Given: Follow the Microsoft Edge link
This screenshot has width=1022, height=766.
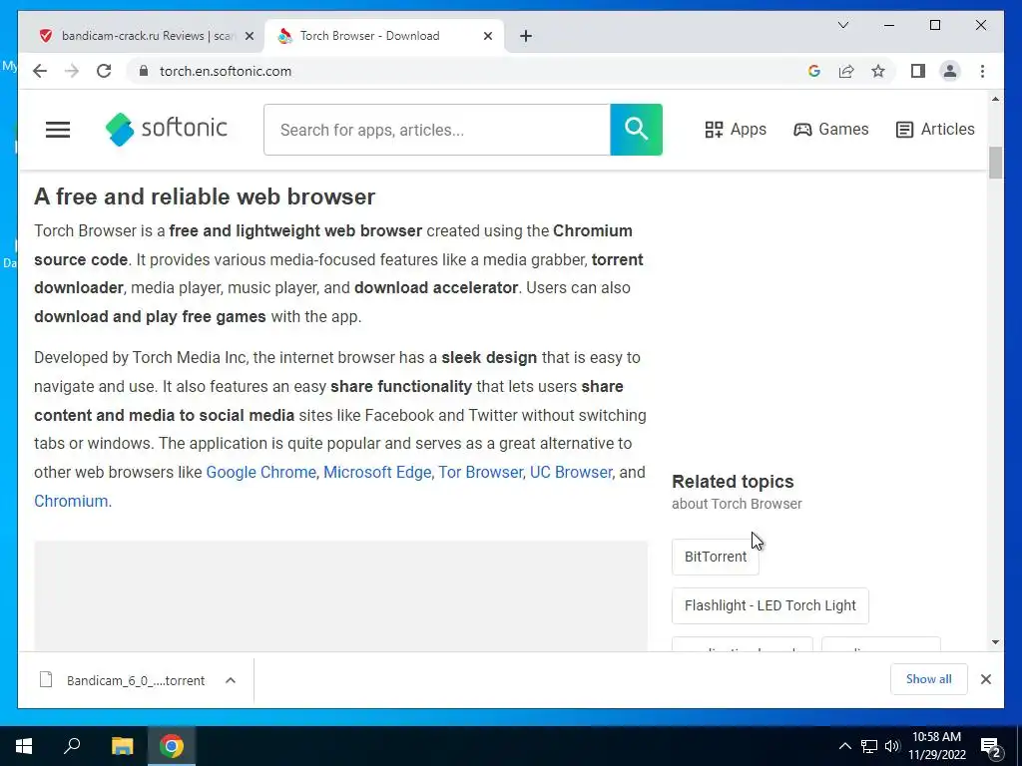Looking at the screenshot, I should tap(377, 472).
